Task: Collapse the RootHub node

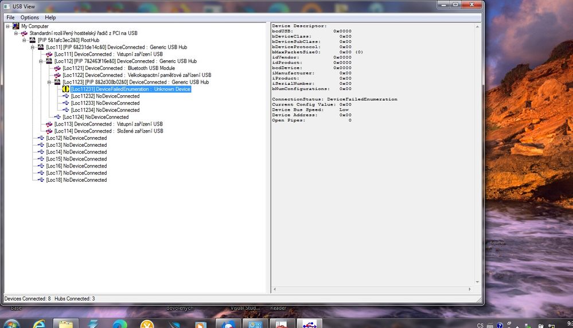Action: click(24, 40)
